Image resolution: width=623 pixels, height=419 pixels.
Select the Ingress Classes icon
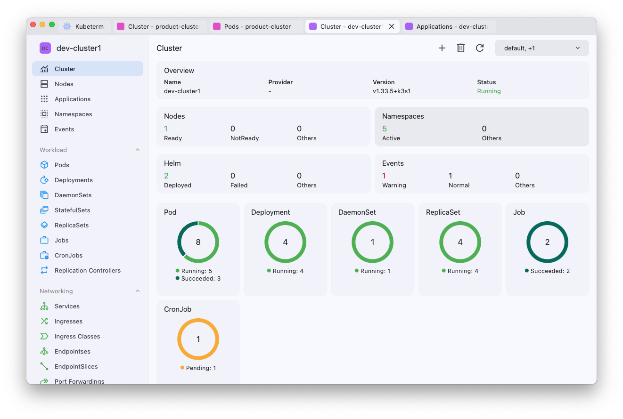click(x=44, y=336)
